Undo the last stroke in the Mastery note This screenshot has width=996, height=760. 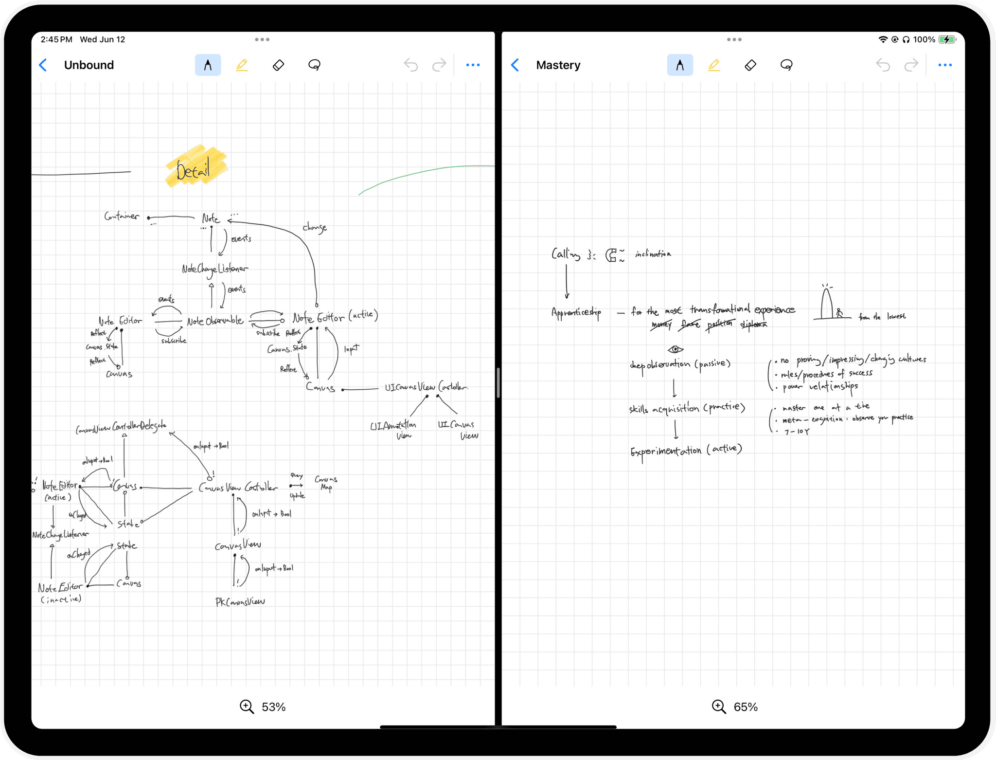(883, 65)
